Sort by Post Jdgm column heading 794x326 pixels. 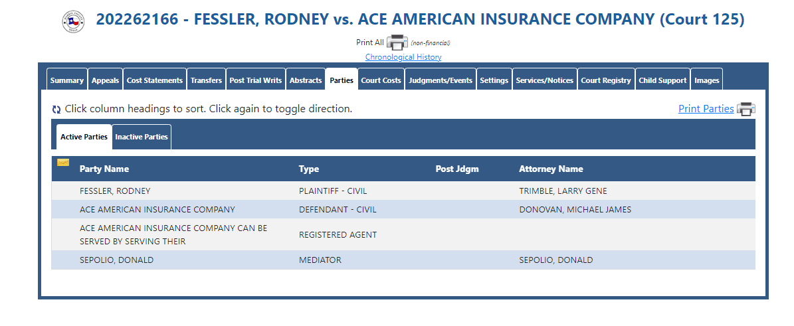[456, 169]
